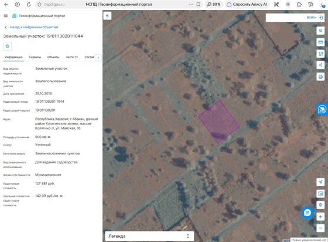The image size is (328, 242).
Task: Return via Назад к найденным объектам link
Action: tap(32, 27)
